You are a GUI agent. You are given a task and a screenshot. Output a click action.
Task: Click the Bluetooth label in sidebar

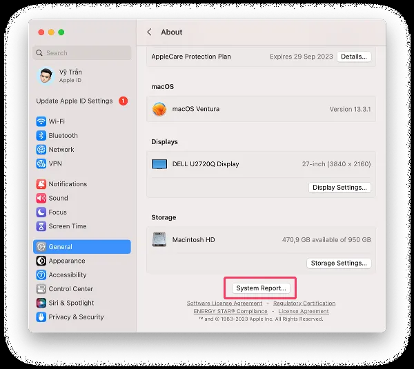tap(63, 135)
